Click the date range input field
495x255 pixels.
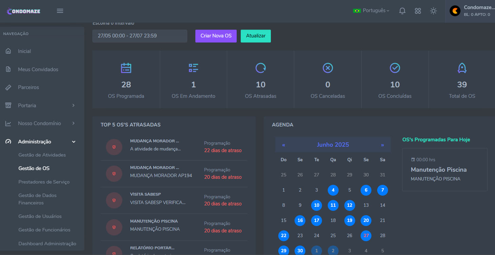tap(139, 36)
